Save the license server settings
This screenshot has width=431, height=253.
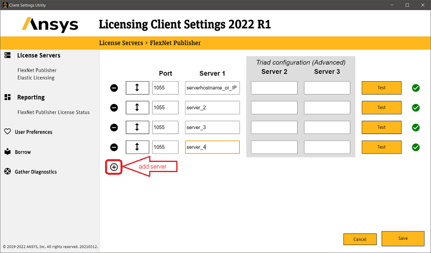(403, 238)
